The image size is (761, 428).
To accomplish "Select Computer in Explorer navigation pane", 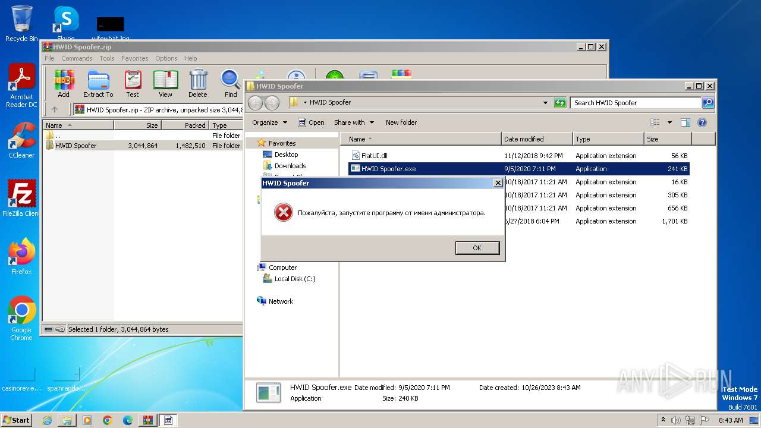I will coord(282,267).
